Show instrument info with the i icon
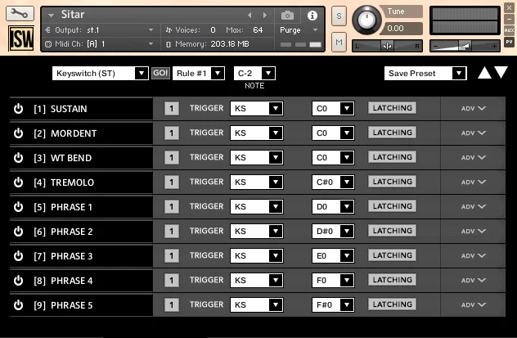The image size is (517, 338). click(x=312, y=16)
